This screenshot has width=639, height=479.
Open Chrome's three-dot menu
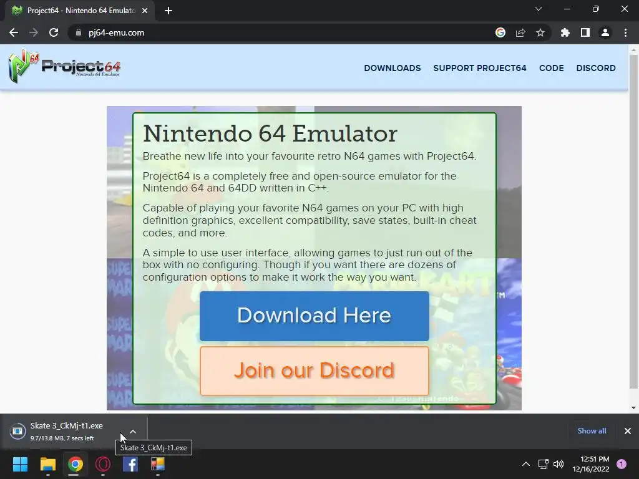(x=625, y=32)
